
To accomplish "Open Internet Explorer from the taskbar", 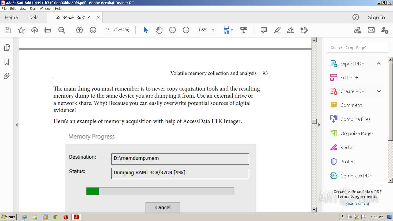I will 24,217.
